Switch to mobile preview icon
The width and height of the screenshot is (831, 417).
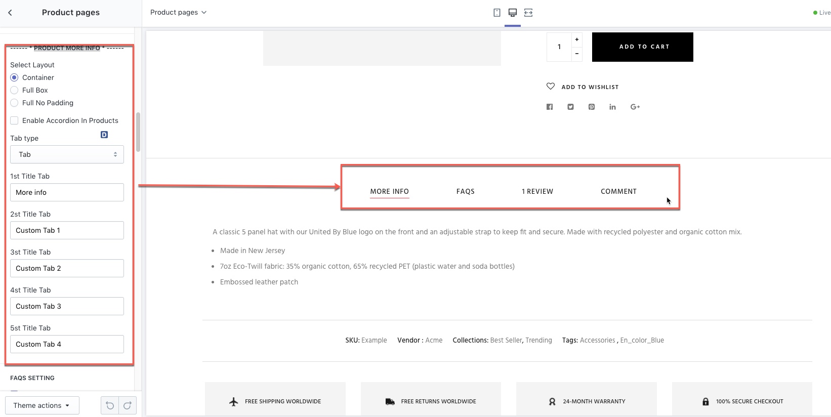[x=497, y=13]
